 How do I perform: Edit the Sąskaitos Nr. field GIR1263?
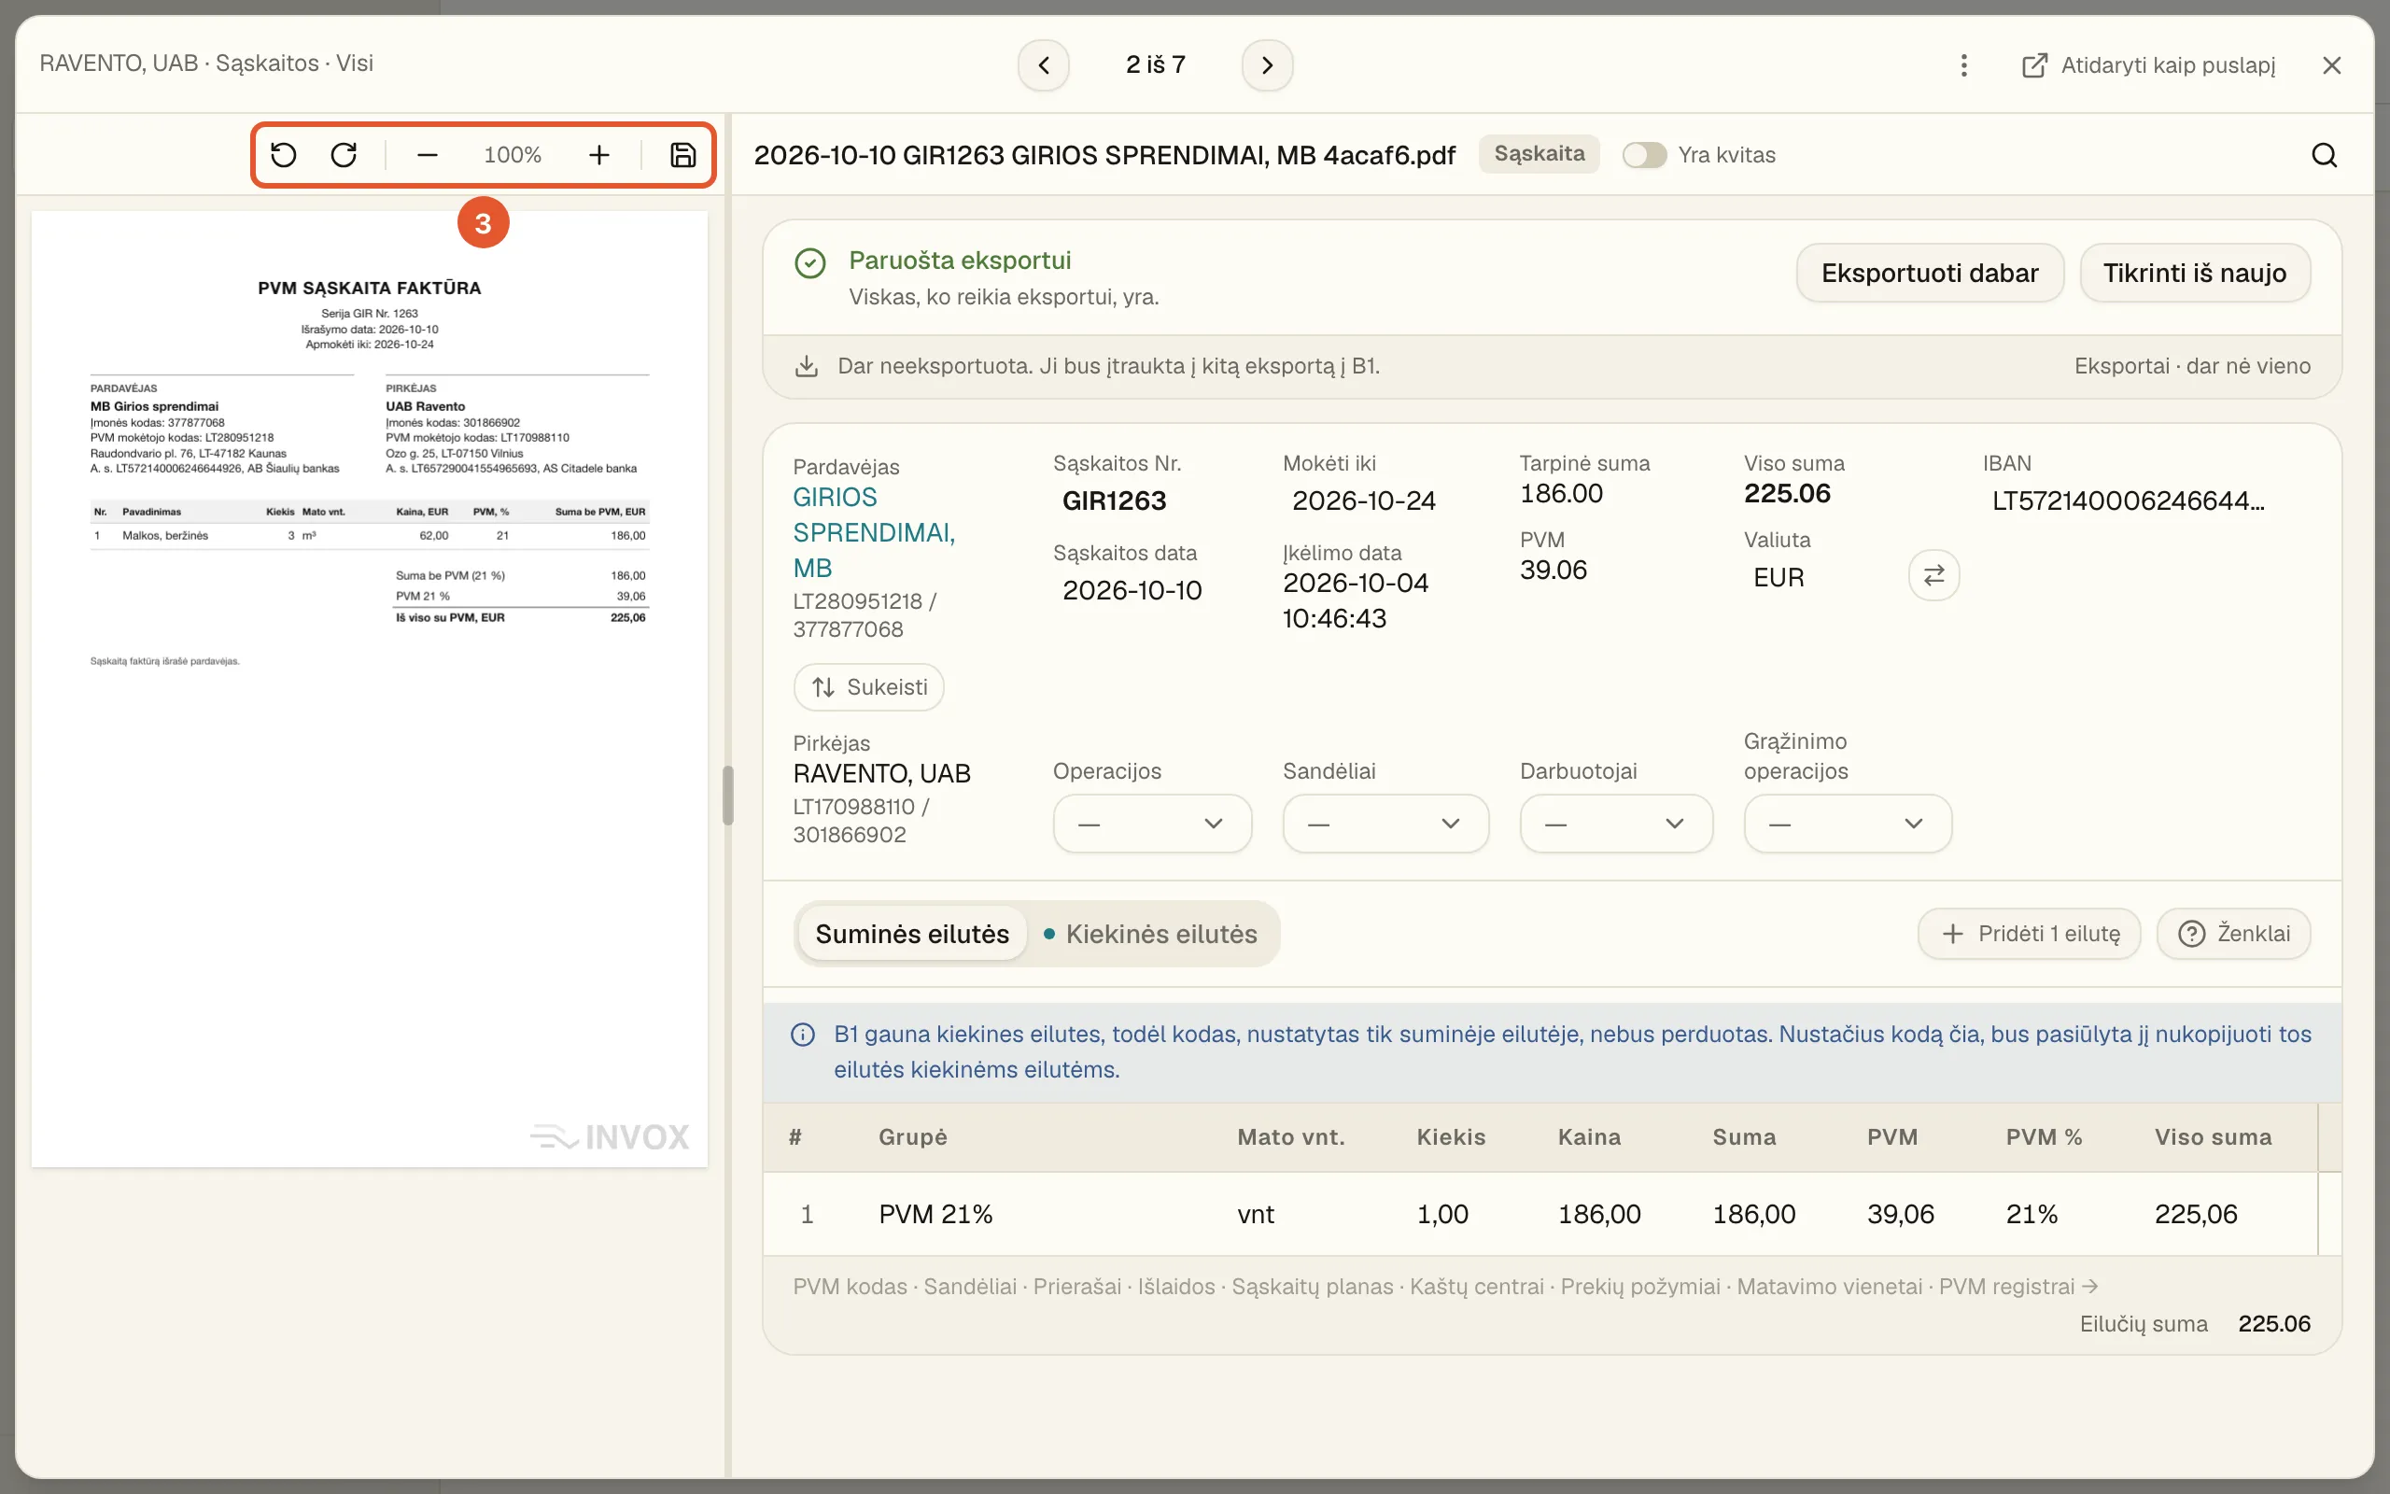coord(1114,501)
